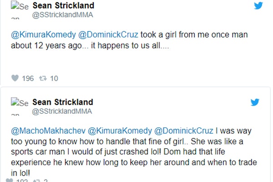This screenshot has height=182, width=273.
Task: Retweet the first tweet via retweet icon
Action: click(43, 78)
